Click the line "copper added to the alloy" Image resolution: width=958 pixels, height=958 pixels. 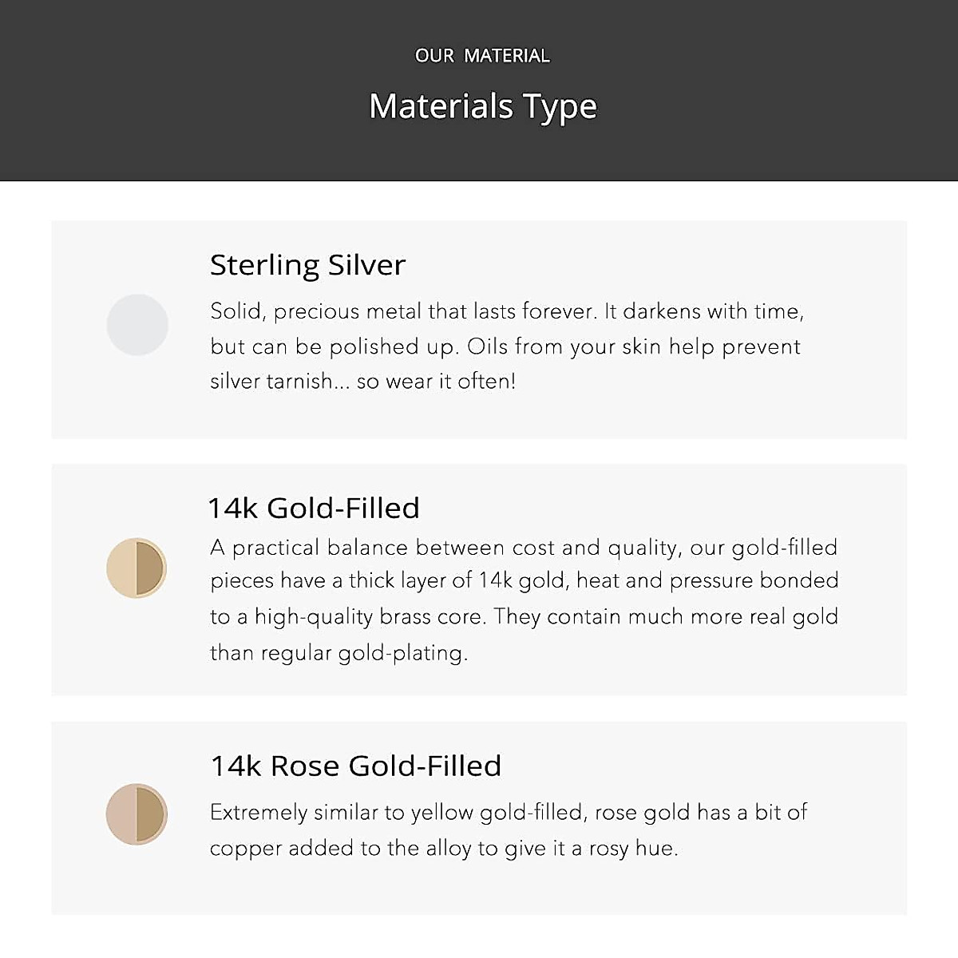(444, 848)
